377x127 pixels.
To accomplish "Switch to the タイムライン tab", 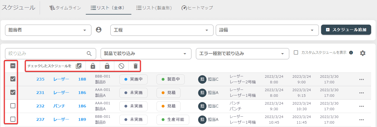I will pos(65,8).
